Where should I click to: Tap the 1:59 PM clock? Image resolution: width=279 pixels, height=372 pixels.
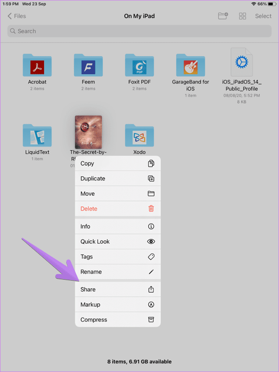tap(11, 4)
